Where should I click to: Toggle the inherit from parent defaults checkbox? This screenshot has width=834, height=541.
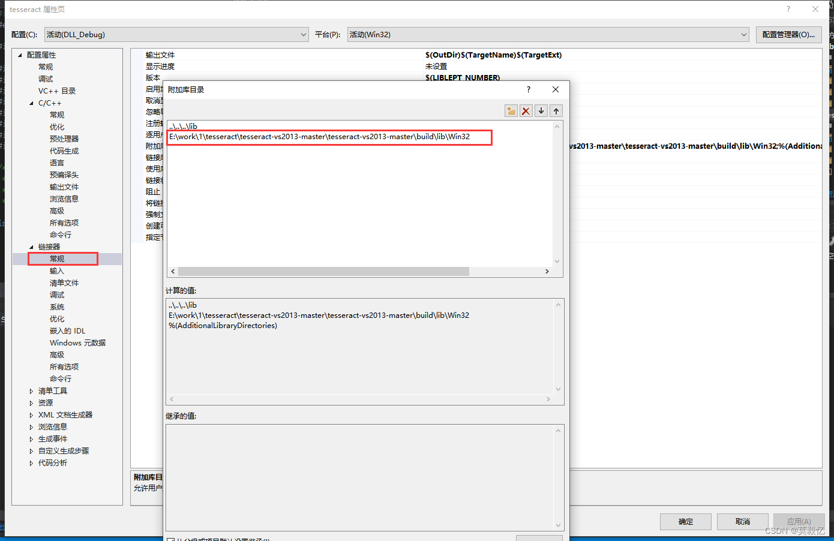tap(170, 538)
